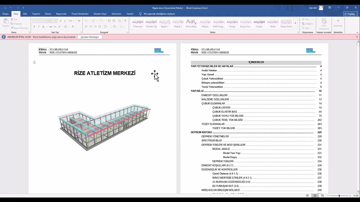The width and height of the screenshot is (360, 202).
Task: Center align the paragraph
Action: point(91,27)
